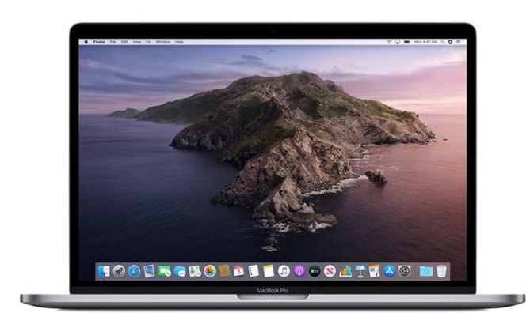This screenshot has width=530, height=313.
Task: Open Calendar app in the Dock
Action: [238, 271]
